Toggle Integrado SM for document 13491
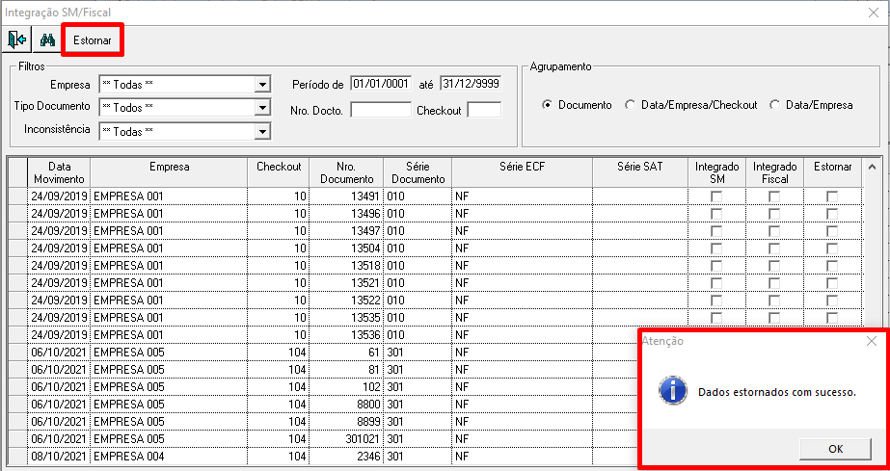 pyautogui.click(x=716, y=196)
